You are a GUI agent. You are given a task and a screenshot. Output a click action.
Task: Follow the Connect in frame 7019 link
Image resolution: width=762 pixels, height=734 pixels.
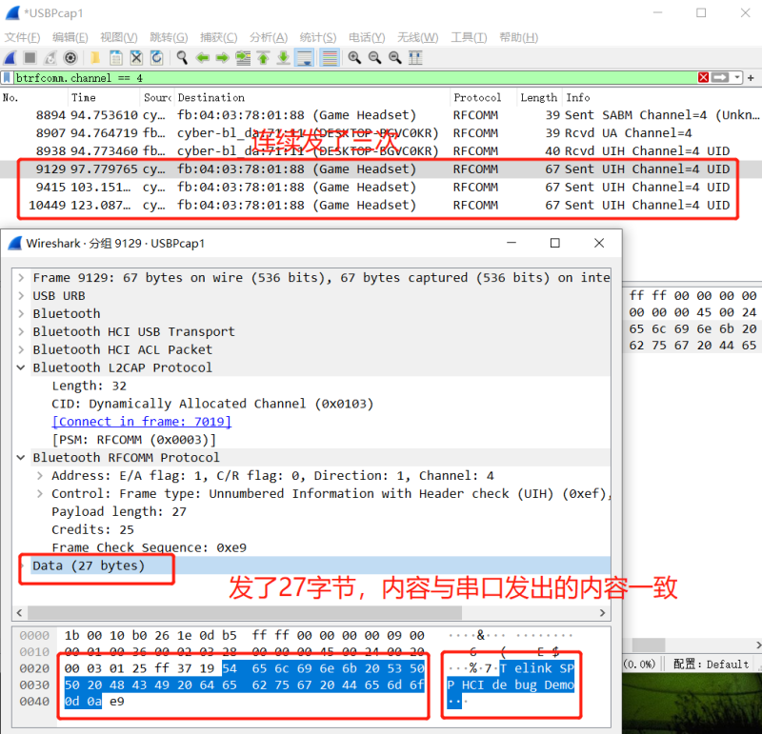pos(141,422)
